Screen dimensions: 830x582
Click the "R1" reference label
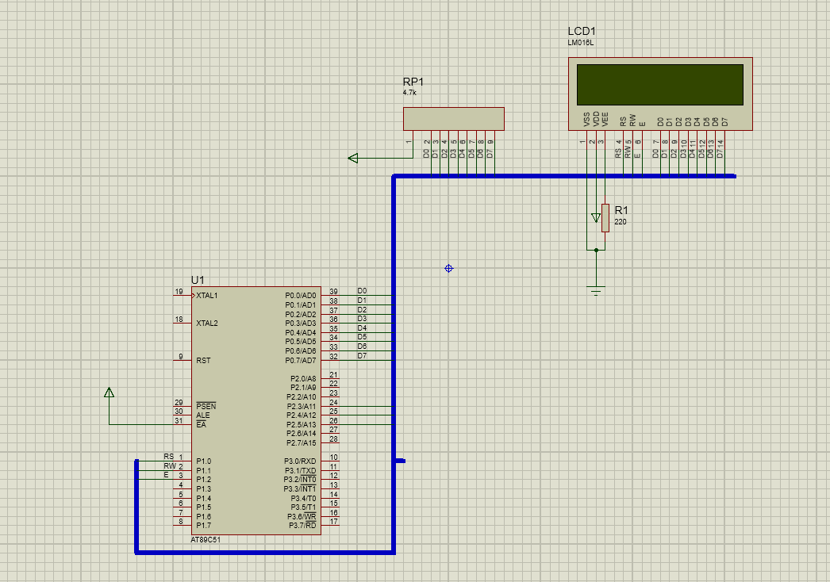tap(621, 210)
